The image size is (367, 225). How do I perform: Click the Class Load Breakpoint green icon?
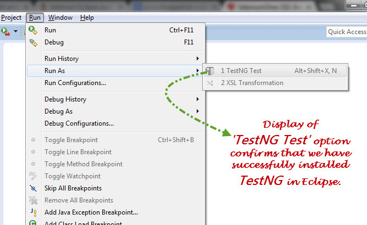tap(33, 222)
